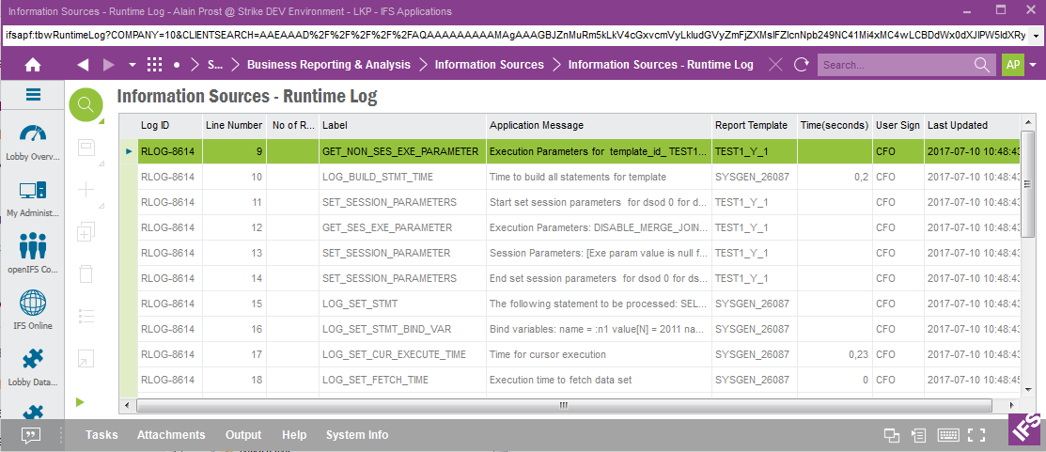Click the Search input field
The width and height of the screenshot is (1046, 452).
pyautogui.click(x=893, y=65)
